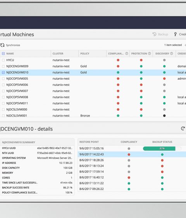186x218 pixels.
Task: Click NJDCOPSVM005 red discovery dot
Action: [164, 79]
